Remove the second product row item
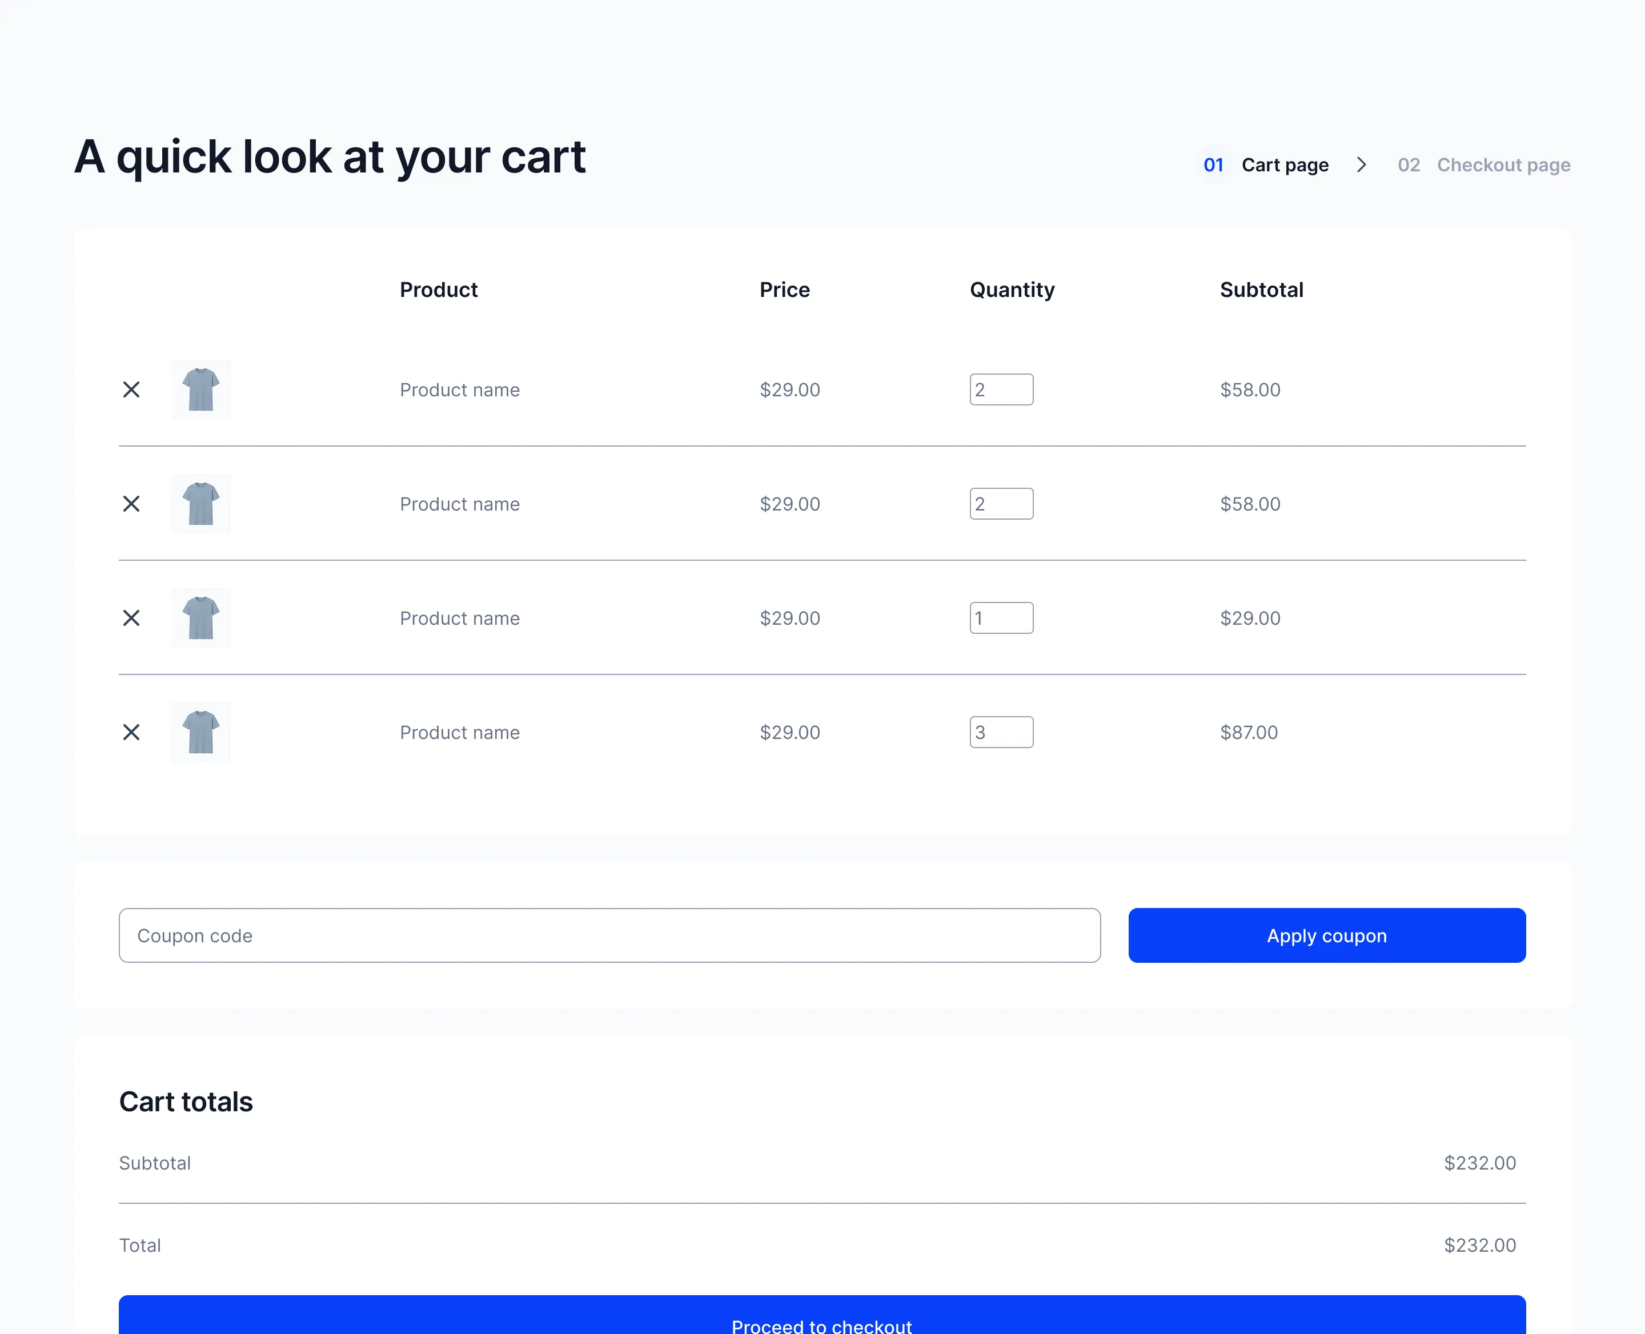1645x1334 pixels. [x=131, y=504]
